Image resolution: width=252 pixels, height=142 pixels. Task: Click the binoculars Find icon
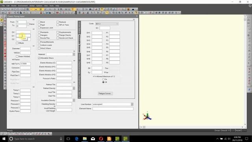[x=90, y=9]
